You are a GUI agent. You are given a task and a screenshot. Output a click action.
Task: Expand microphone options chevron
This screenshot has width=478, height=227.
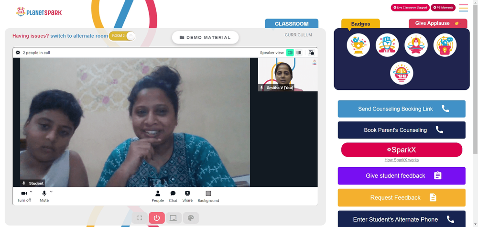click(51, 192)
